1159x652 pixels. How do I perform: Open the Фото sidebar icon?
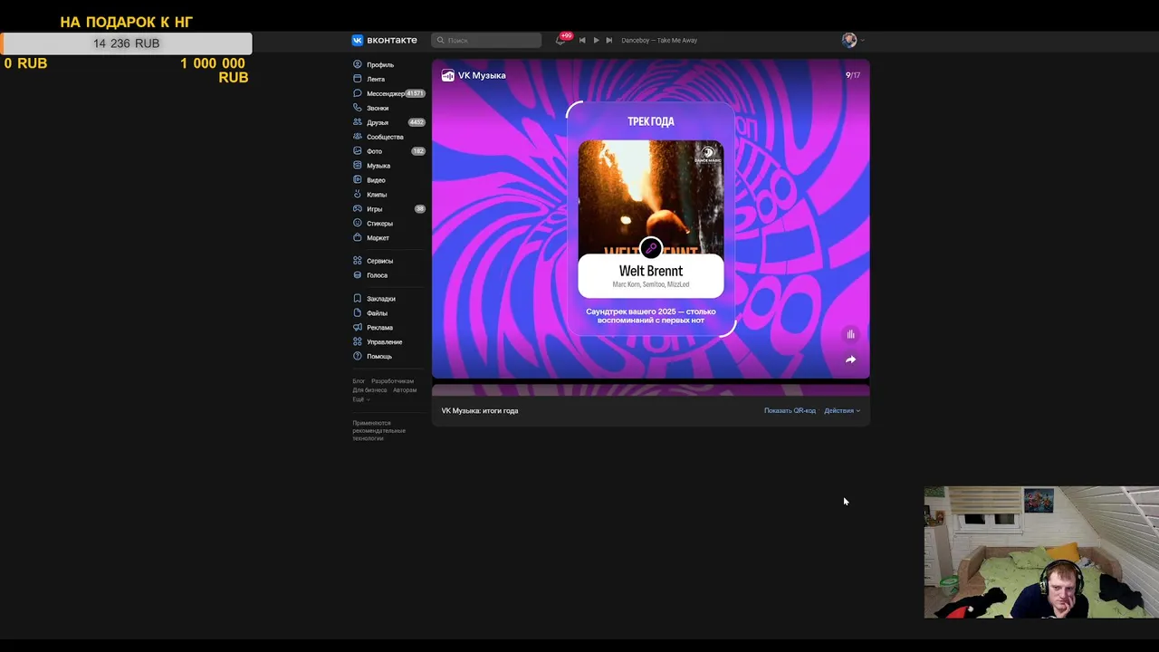click(x=358, y=151)
